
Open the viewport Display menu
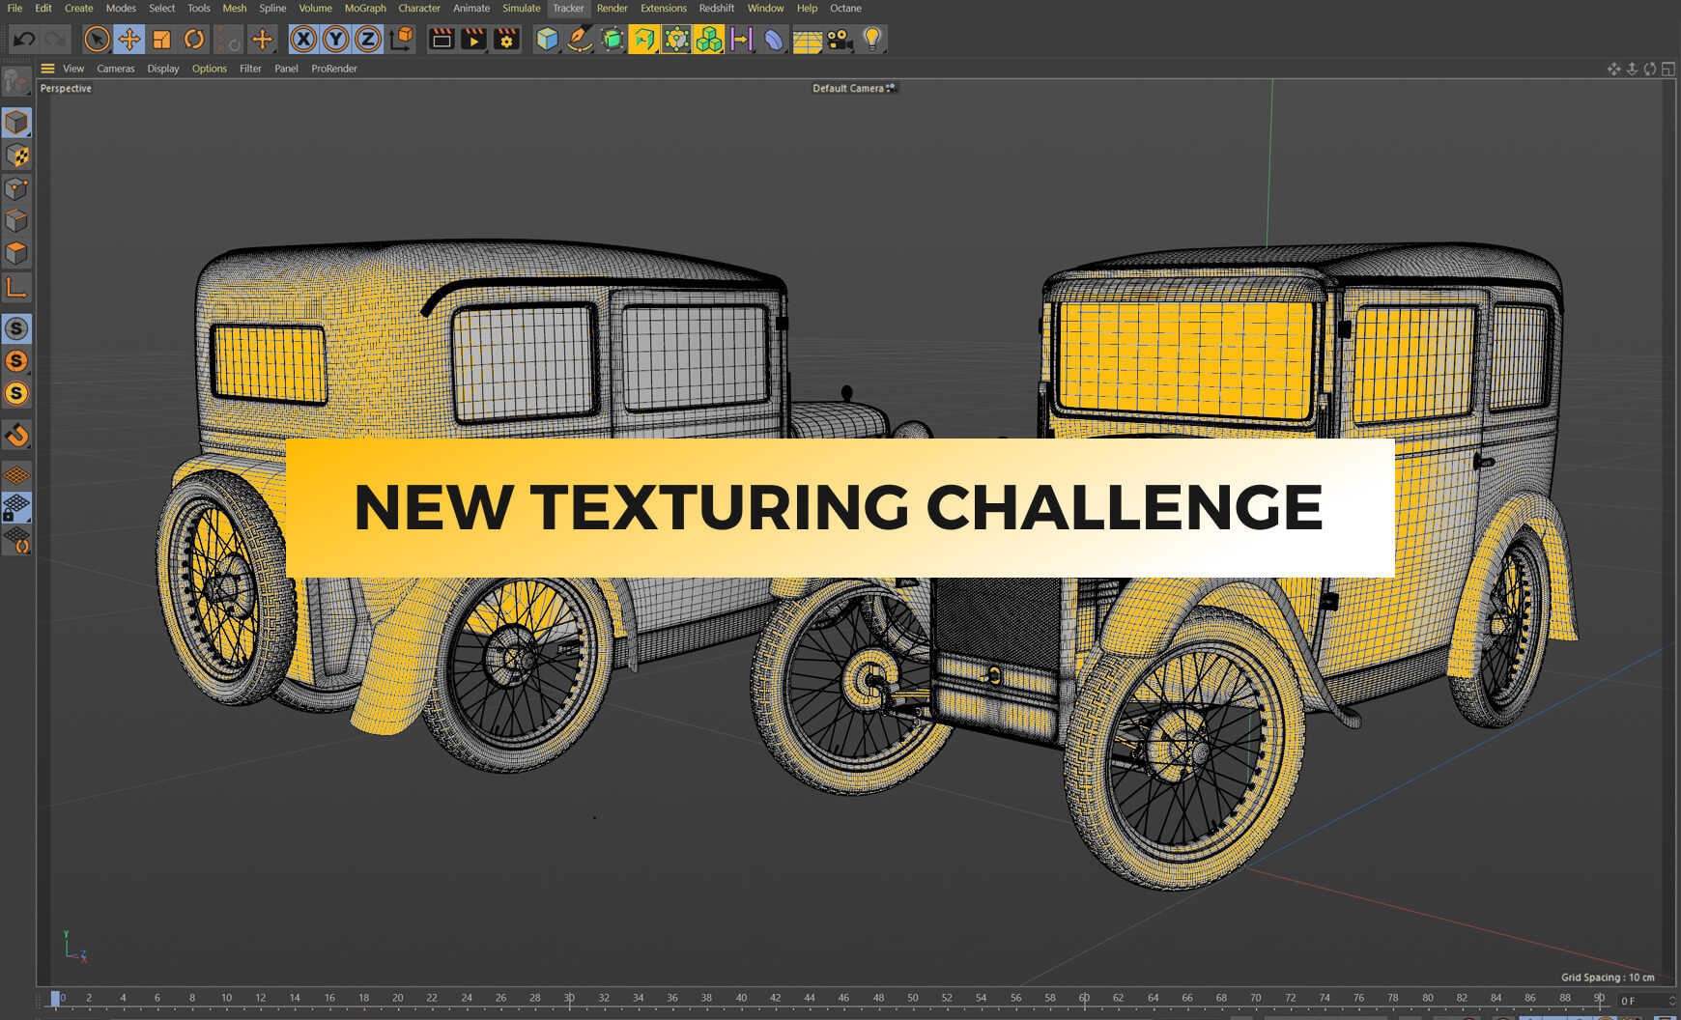coord(163,69)
